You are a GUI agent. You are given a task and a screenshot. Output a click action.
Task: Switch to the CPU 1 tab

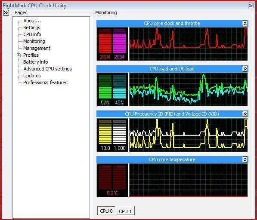pos(125,211)
